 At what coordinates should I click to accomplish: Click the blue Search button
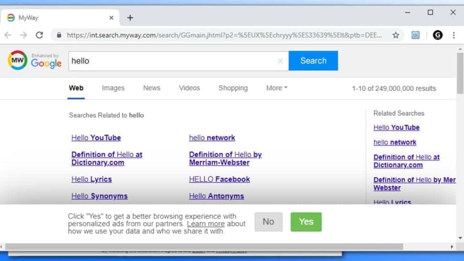[x=314, y=61]
